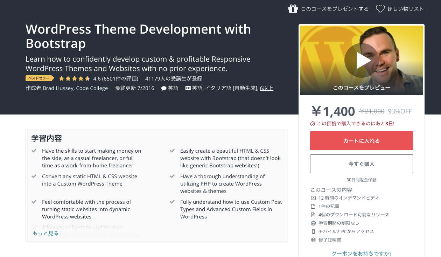441x257 pixels.
Task: Click the closed captions CC icon
Action: point(188,88)
